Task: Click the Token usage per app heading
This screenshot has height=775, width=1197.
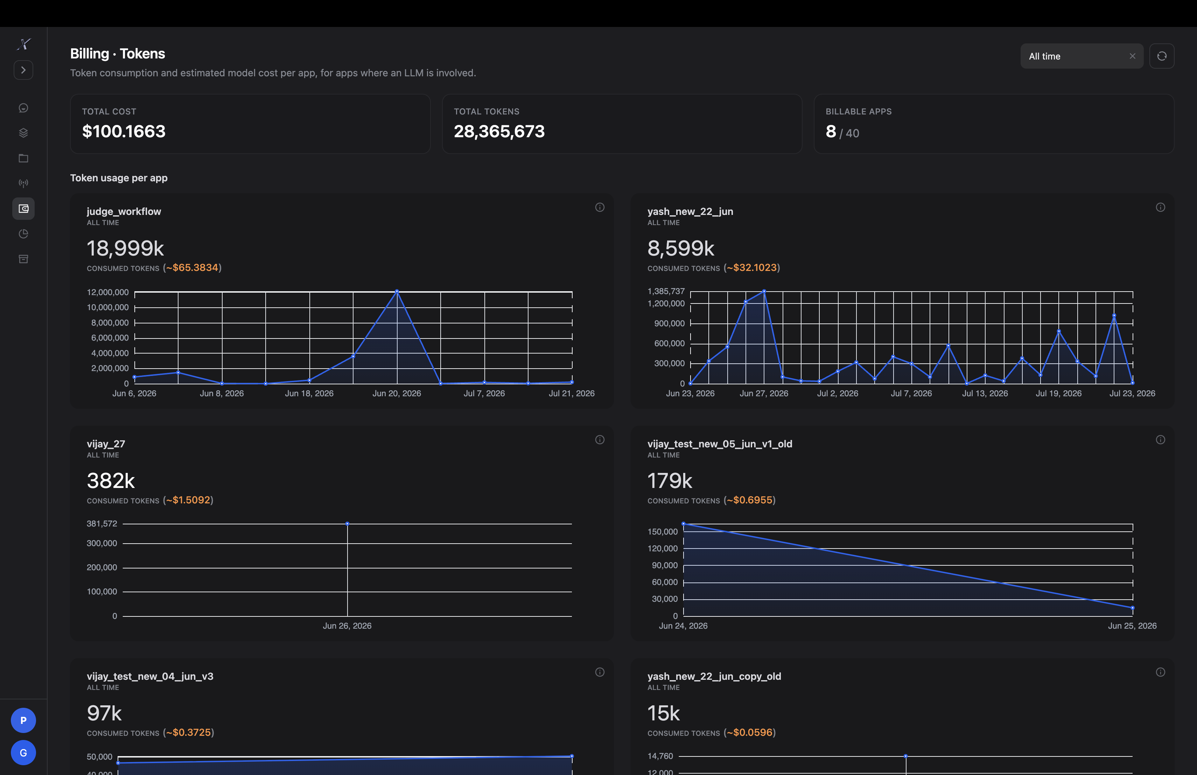Action: tap(119, 177)
